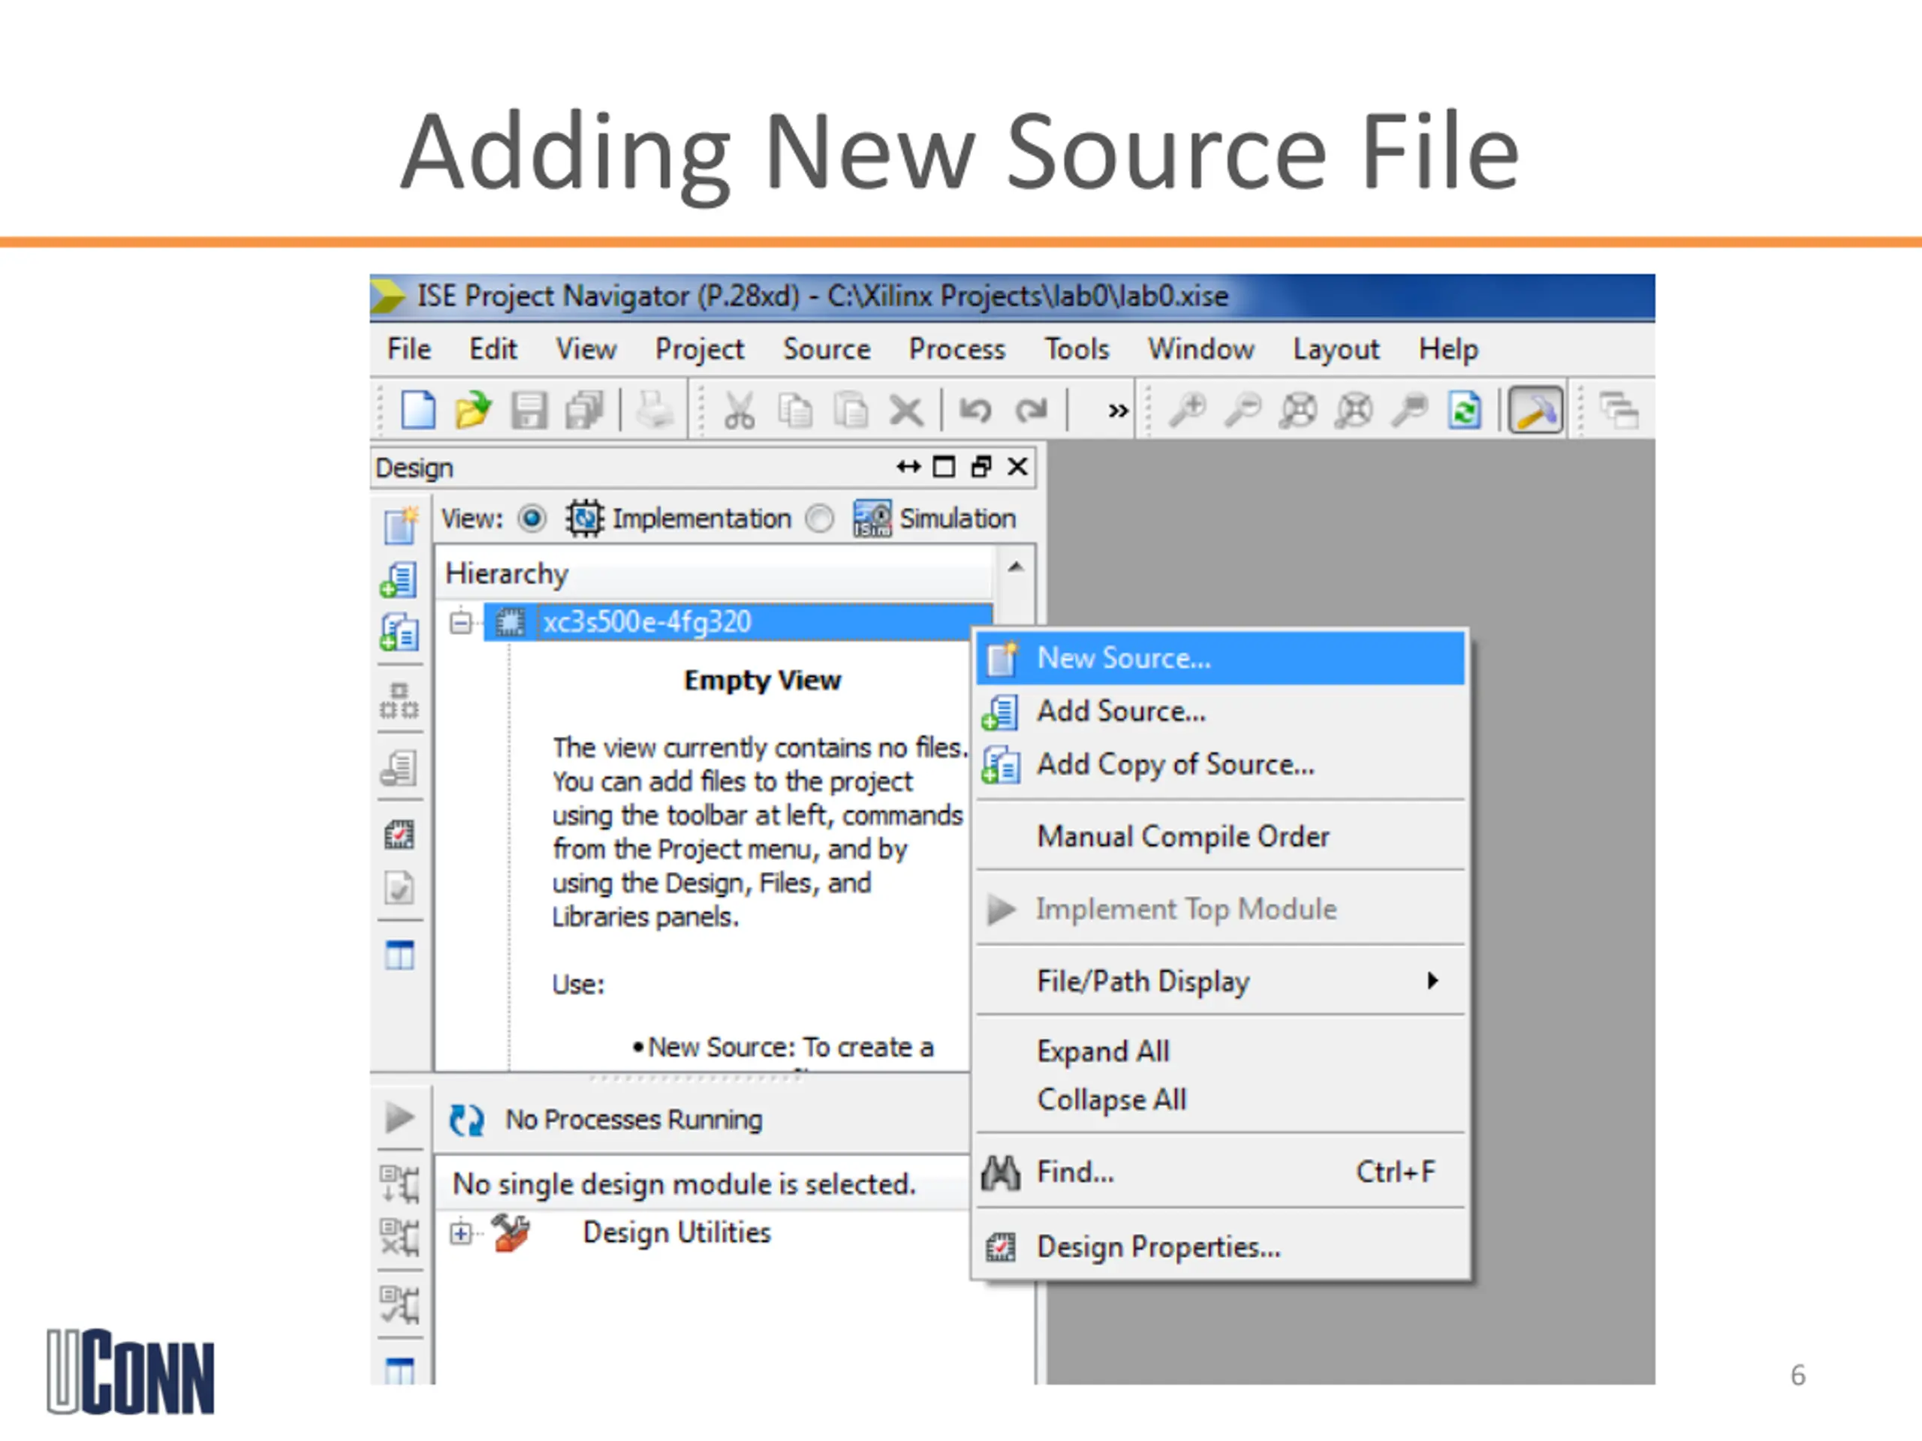Image resolution: width=1922 pixels, height=1441 pixels.
Task: Click the highlighted hammer wrench tool icon
Action: (x=1535, y=410)
